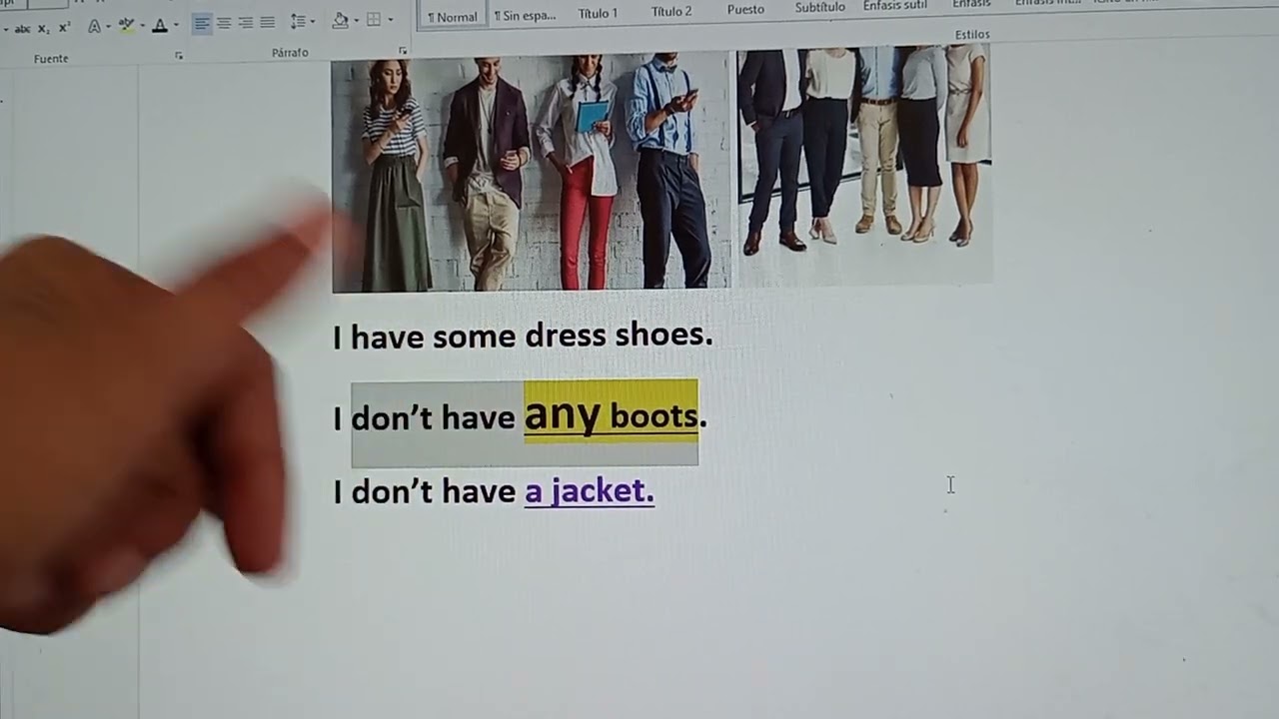
Task: Open line and paragraph spacing
Action: click(298, 21)
